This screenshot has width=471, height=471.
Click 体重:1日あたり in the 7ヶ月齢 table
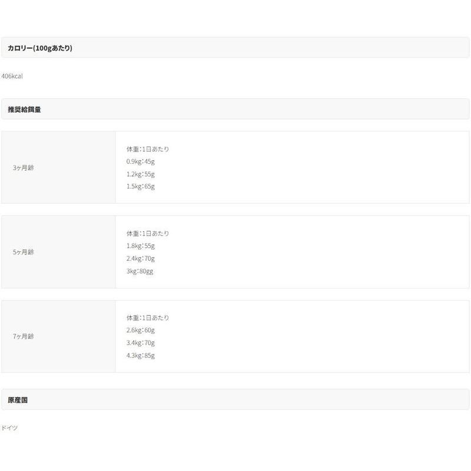(148, 318)
